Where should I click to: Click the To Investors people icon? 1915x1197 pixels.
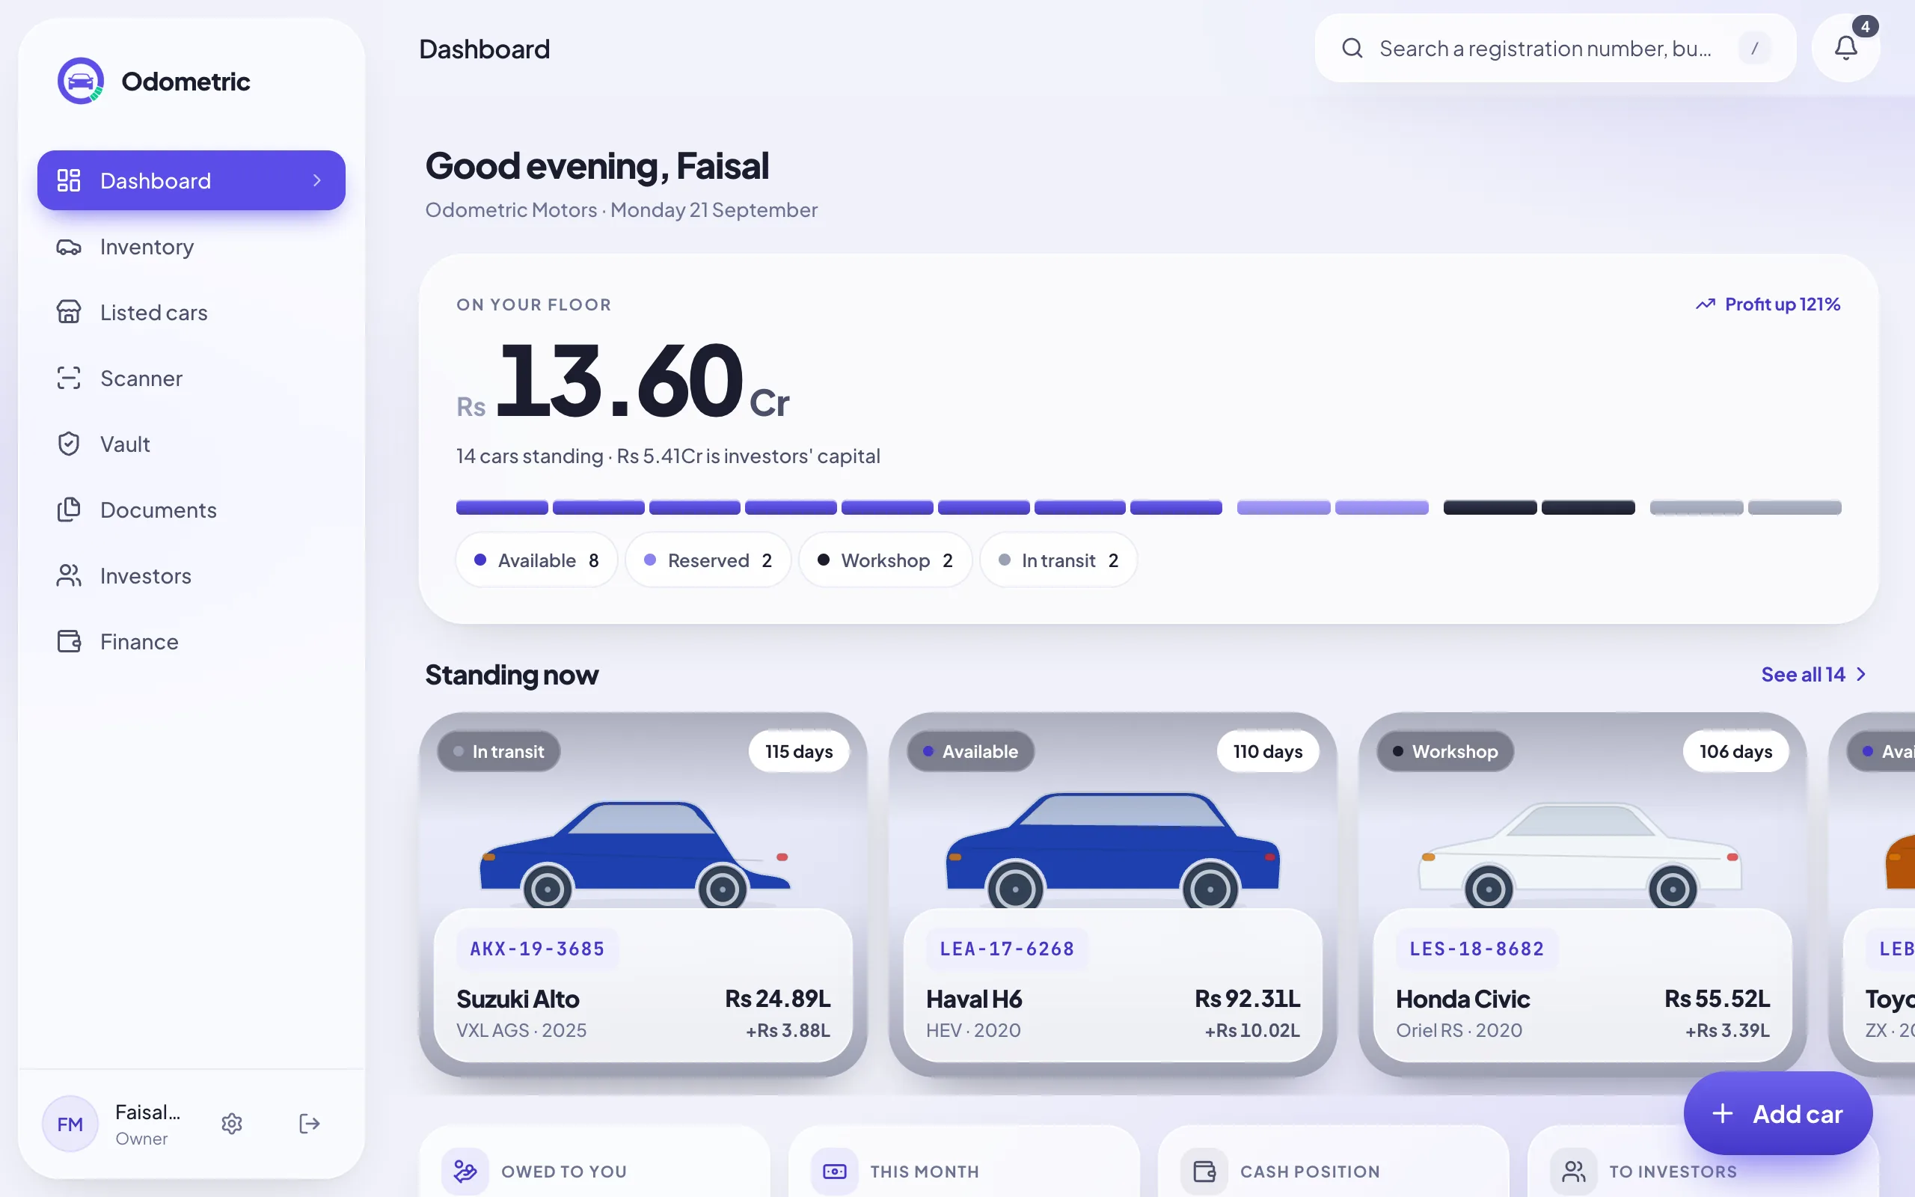[x=1574, y=1171]
